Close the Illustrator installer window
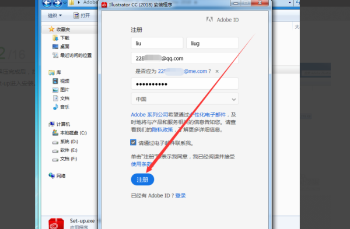Viewport: 350px width, 229px height. (260, 3)
